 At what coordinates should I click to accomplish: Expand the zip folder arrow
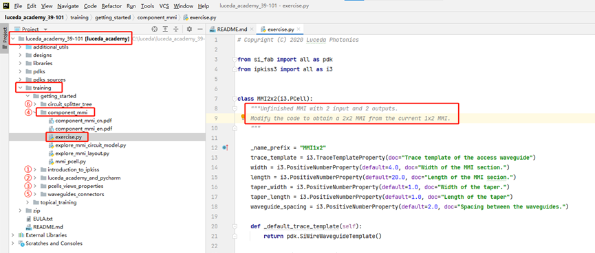point(21,210)
